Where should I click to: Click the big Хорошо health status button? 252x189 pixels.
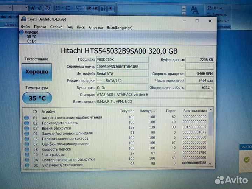37,72
